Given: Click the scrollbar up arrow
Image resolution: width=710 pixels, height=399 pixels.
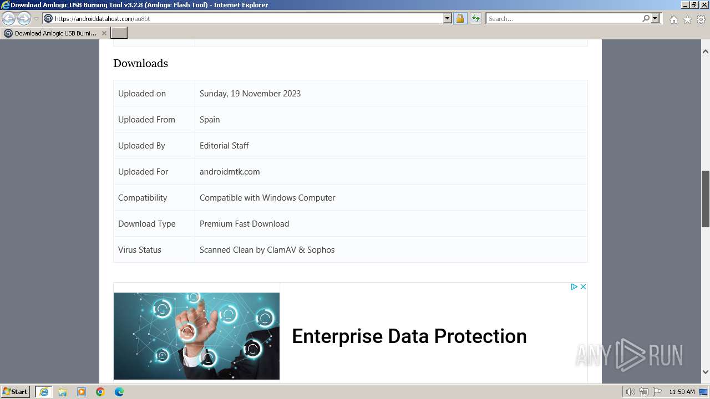Looking at the screenshot, I should pyautogui.click(x=706, y=52).
